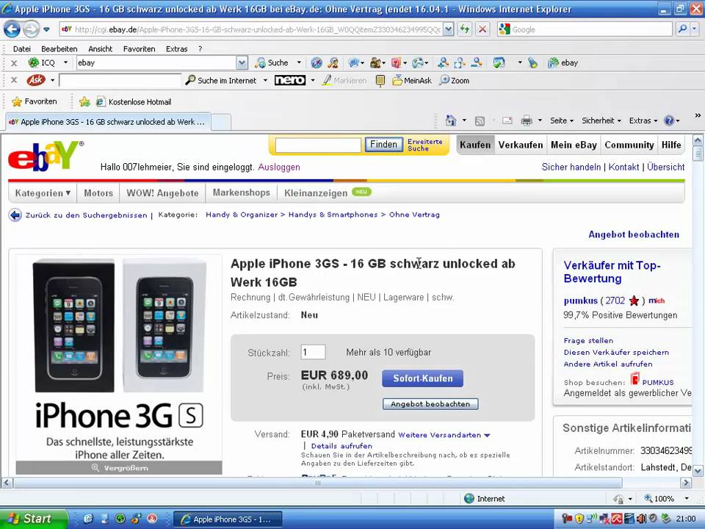Screen dimensions: 705x529
Task: Click the Print printer icon
Action: [x=527, y=120]
